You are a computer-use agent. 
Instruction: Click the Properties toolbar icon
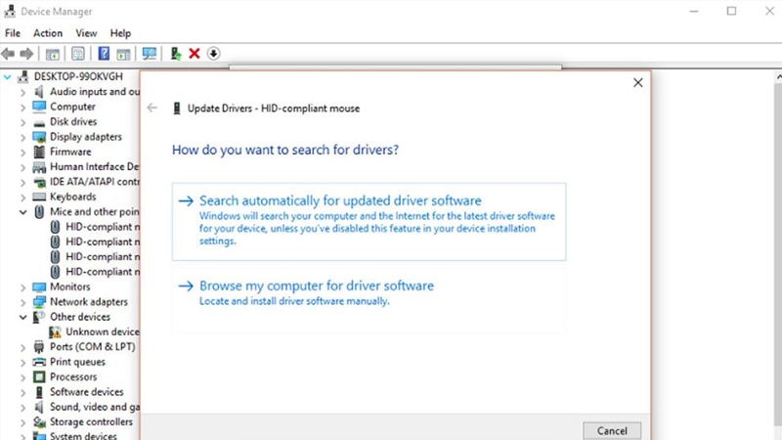tap(78, 54)
